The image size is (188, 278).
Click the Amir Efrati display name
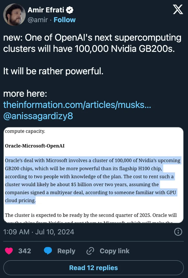pos(46,10)
